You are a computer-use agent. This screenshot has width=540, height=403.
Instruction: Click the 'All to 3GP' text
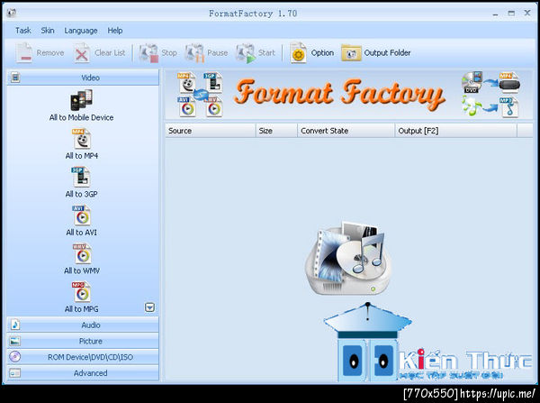(81, 194)
